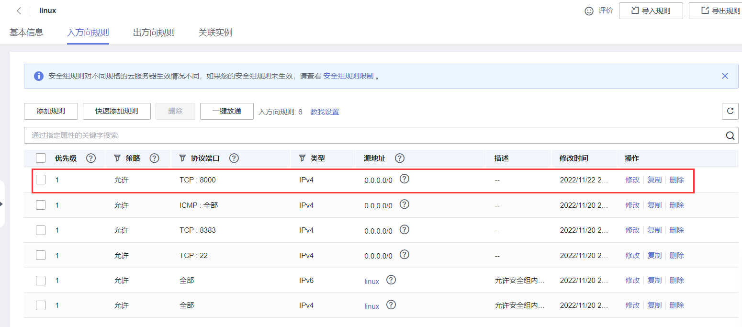Select all rules with header checkbox
This screenshot has width=742, height=327.
tap(41, 158)
